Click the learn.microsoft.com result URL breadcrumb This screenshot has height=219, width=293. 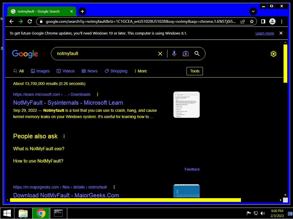click(x=52, y=94)
